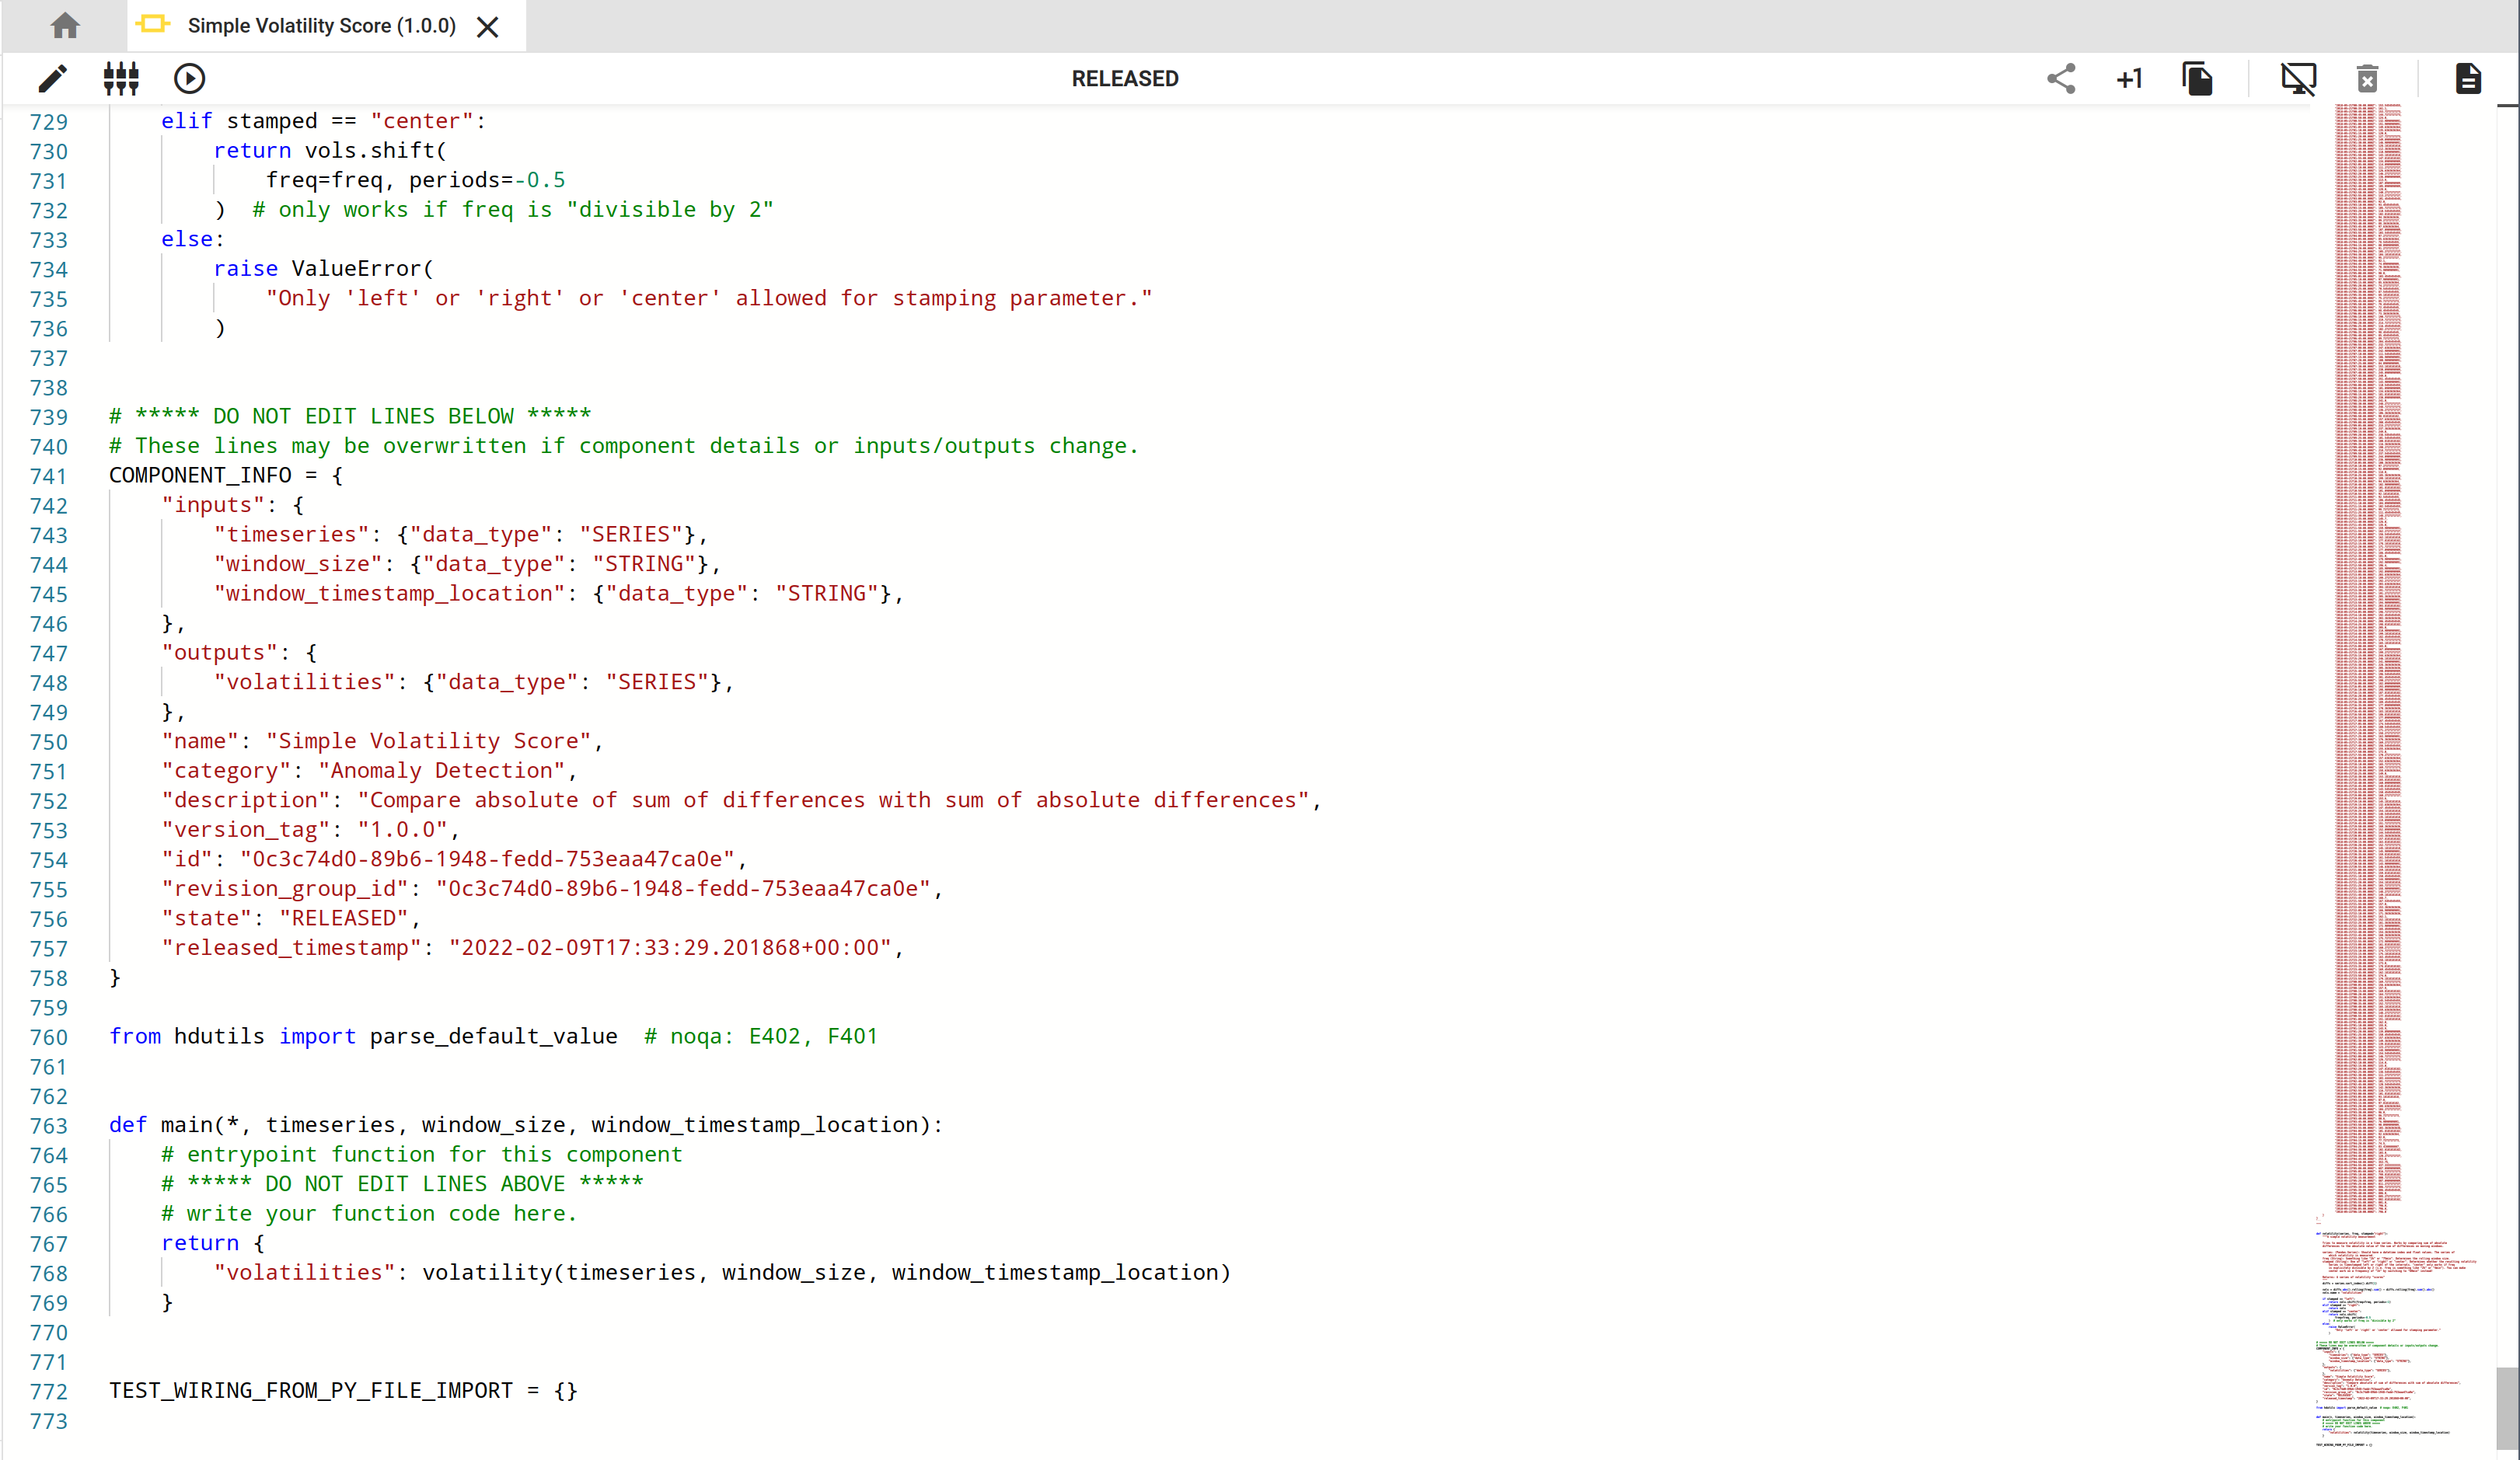Click the RELEASED status label

point(1125,79)
